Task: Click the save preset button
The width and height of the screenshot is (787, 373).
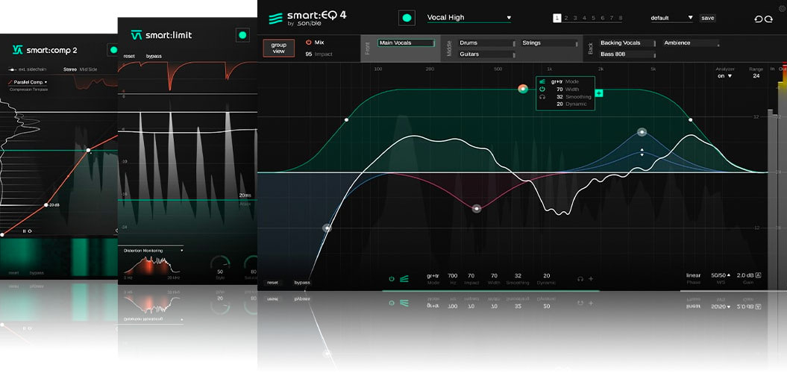Action: (707, 18)
